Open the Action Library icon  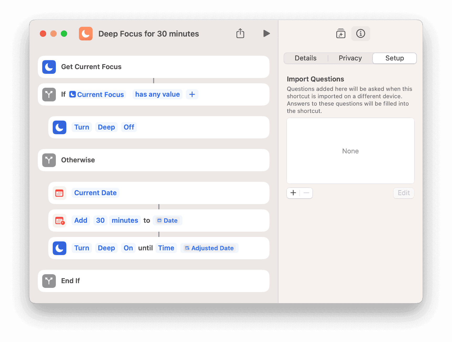[341, 34]
